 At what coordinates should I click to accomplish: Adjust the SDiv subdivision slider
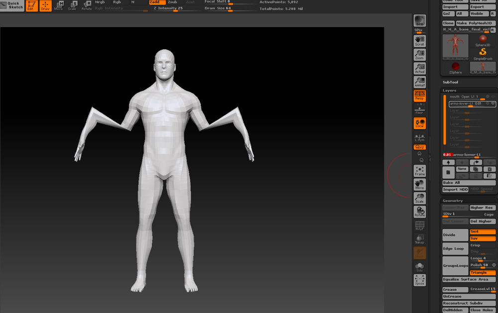click(x=462, y=215)
